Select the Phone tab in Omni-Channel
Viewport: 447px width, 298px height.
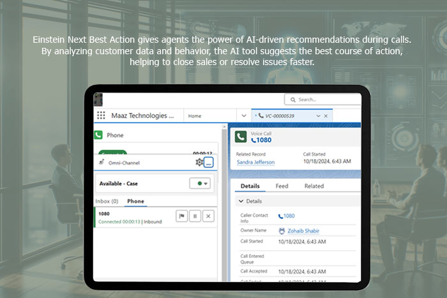point(135,201)
